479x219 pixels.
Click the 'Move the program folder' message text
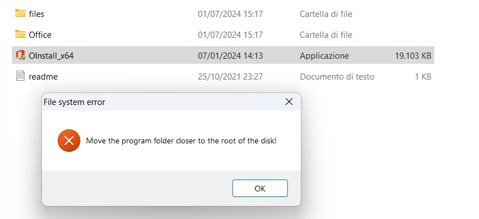pyautogui.click(x=181, y=141)
